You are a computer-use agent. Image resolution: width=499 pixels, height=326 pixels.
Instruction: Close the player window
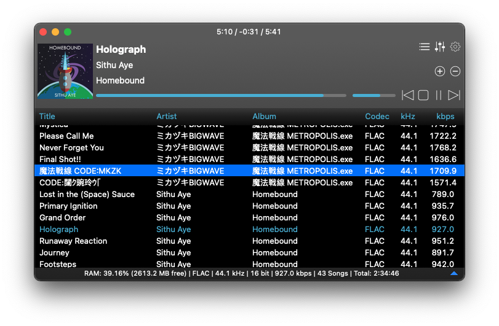[43, 32]
